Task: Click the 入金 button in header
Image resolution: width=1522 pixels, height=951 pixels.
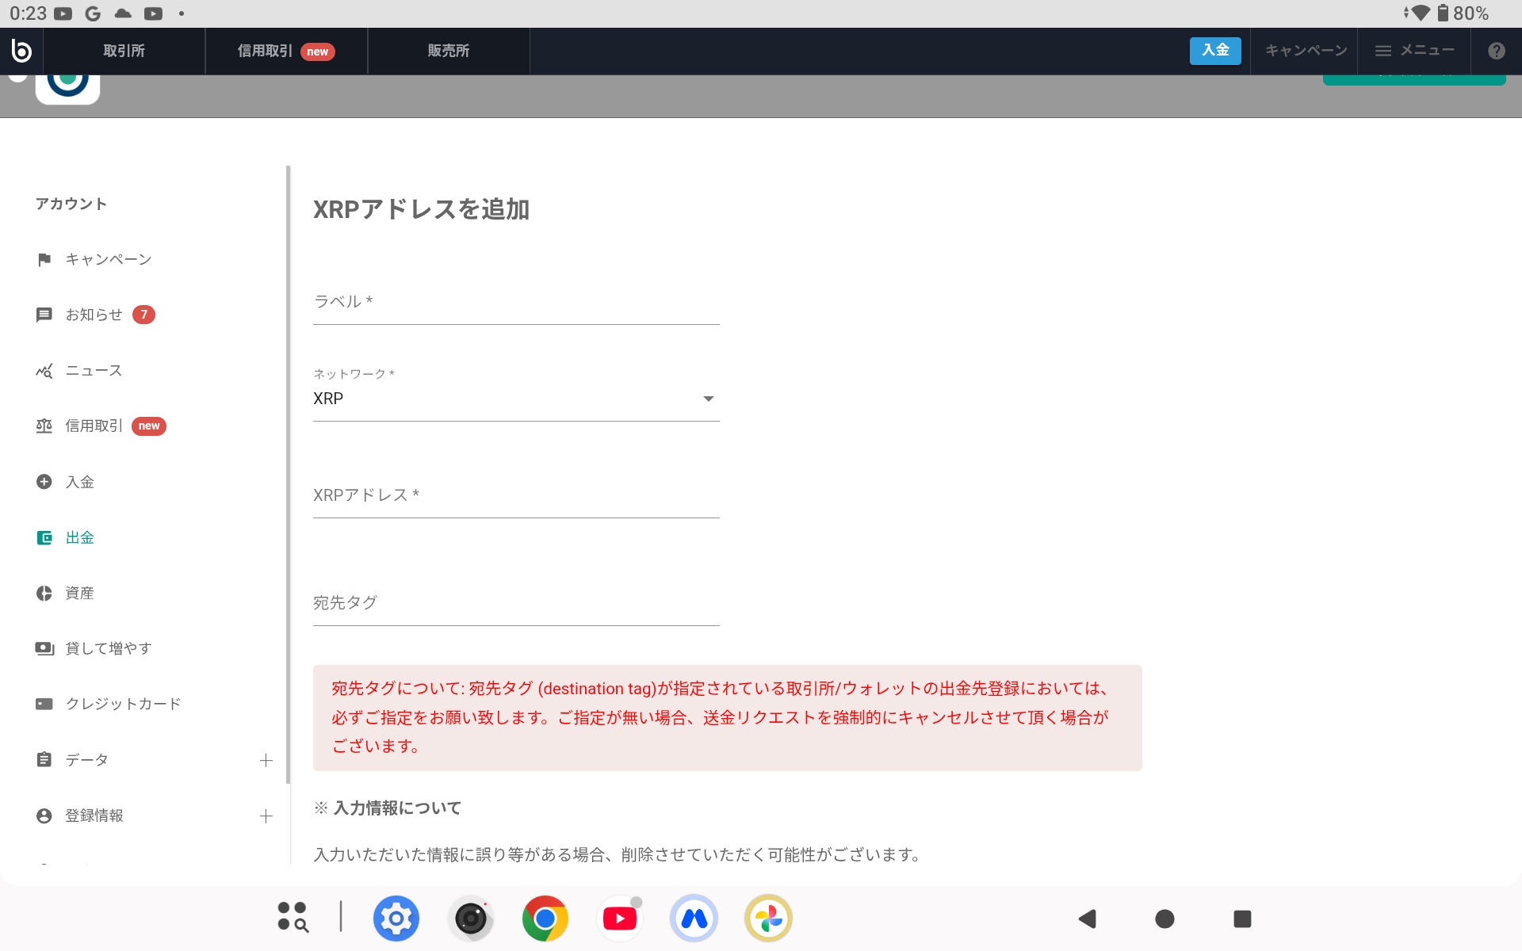Action: tap(1214, 51)
